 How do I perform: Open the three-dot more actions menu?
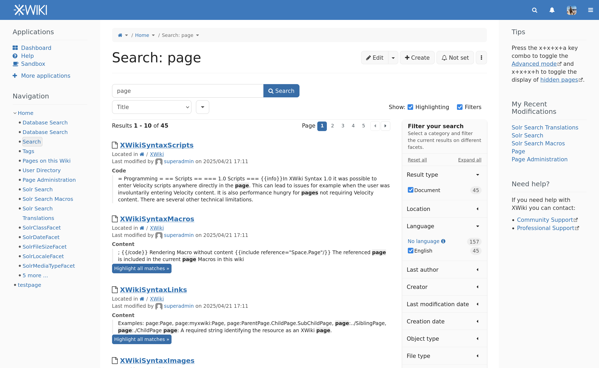481,58
